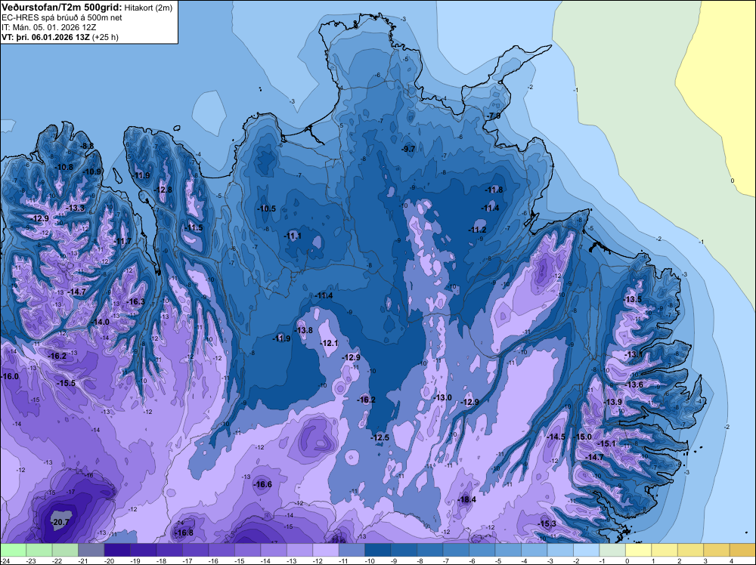
Task: Click the -10.8 temperature value
Action: [x=64, y=168]
